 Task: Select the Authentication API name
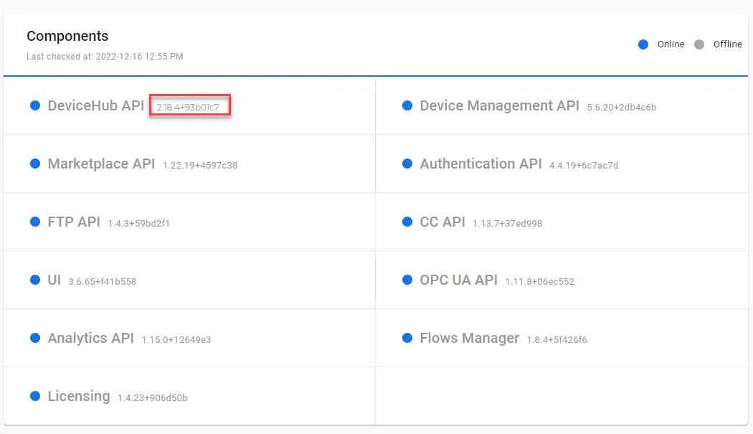click(480, 164)
